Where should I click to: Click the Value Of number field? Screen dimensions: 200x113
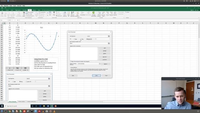pos(102,39)
